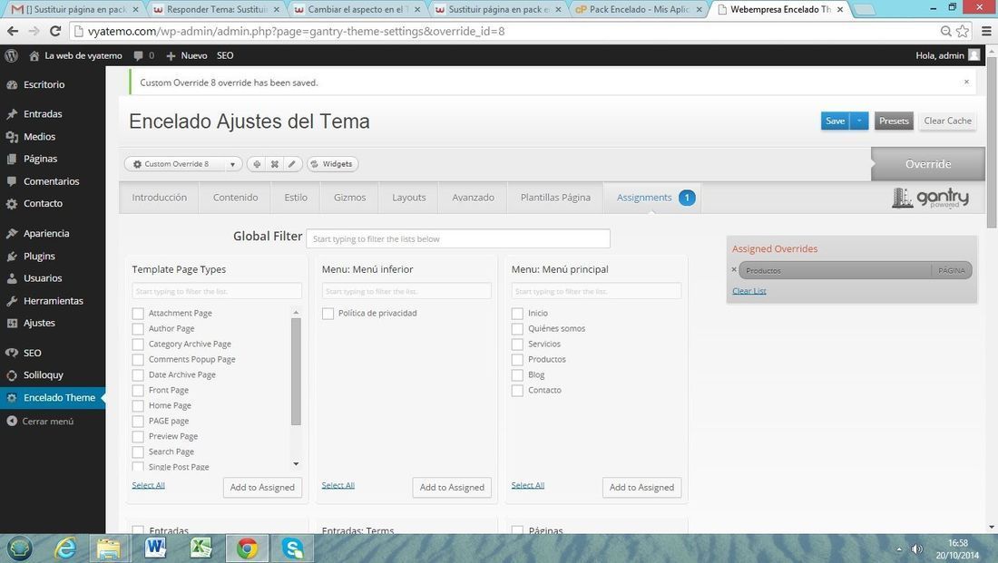Click Clear List link

[x=749, y=291]
